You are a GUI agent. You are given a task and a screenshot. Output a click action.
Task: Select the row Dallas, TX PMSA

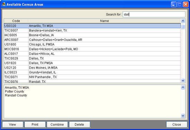click(x=92, y=63)
